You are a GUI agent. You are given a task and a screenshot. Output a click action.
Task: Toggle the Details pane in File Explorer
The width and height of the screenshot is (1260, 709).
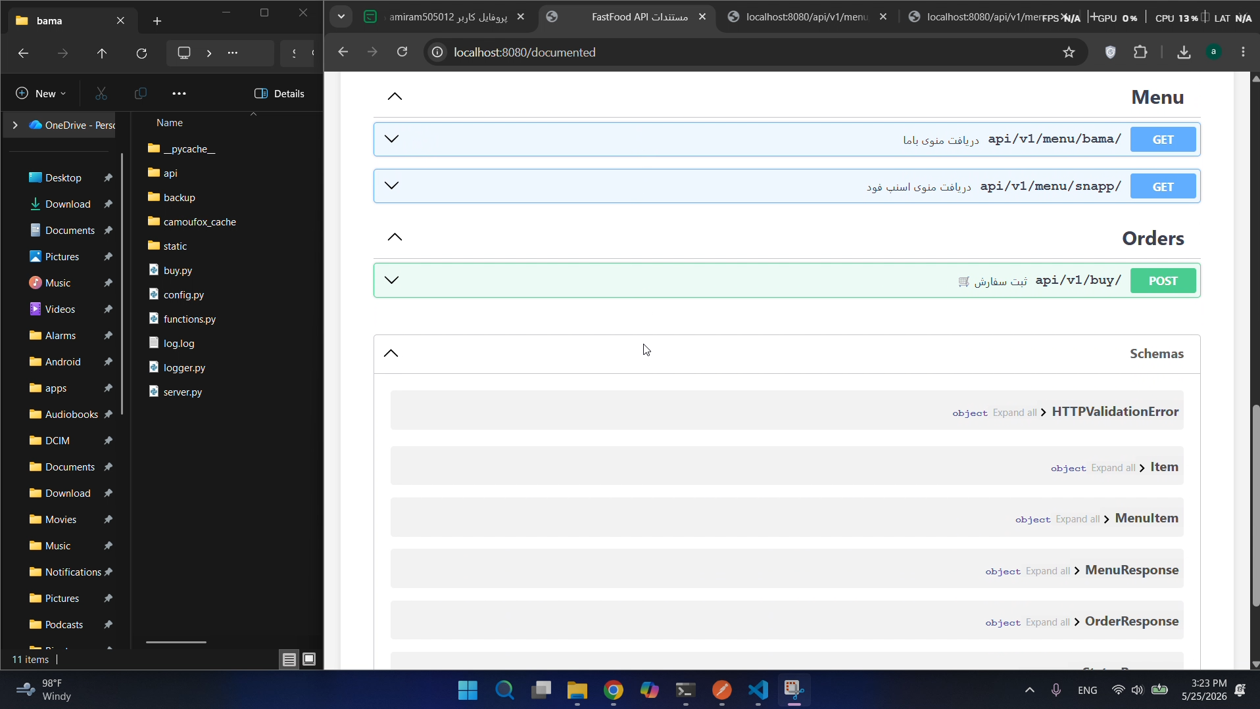(x=279, y=93)
